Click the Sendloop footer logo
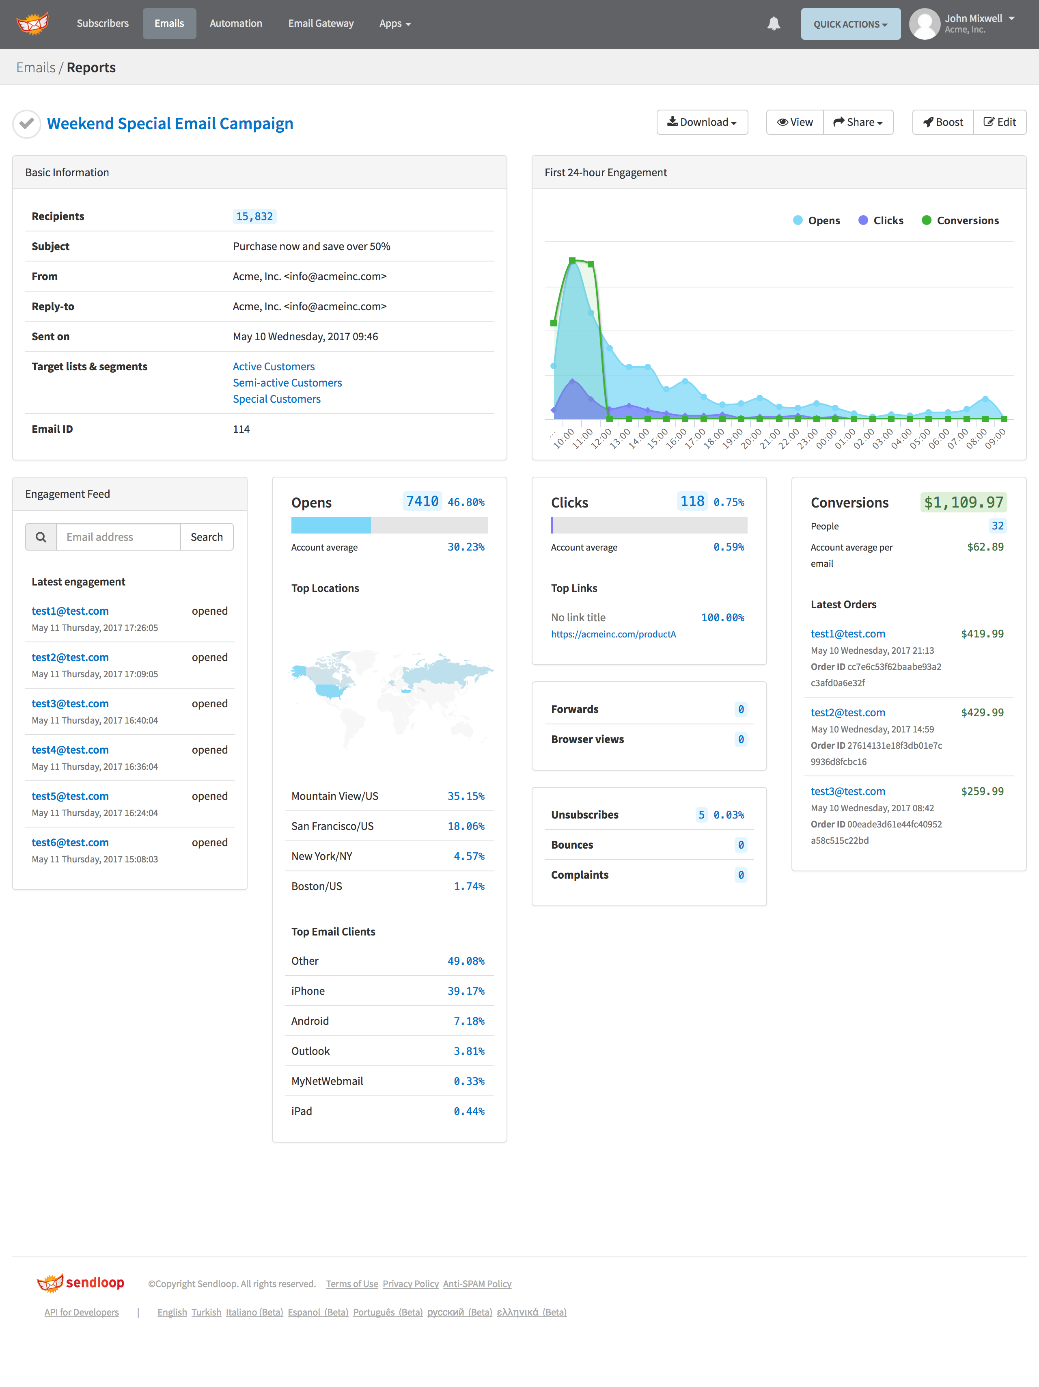 coord(81,1283)
